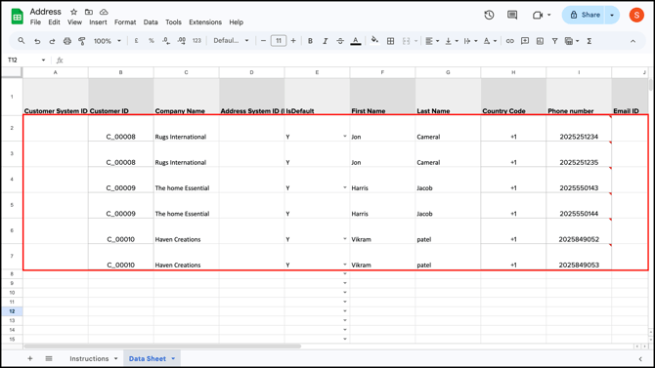Open the Insert menu
655x368 pixels.
point(98,22)
